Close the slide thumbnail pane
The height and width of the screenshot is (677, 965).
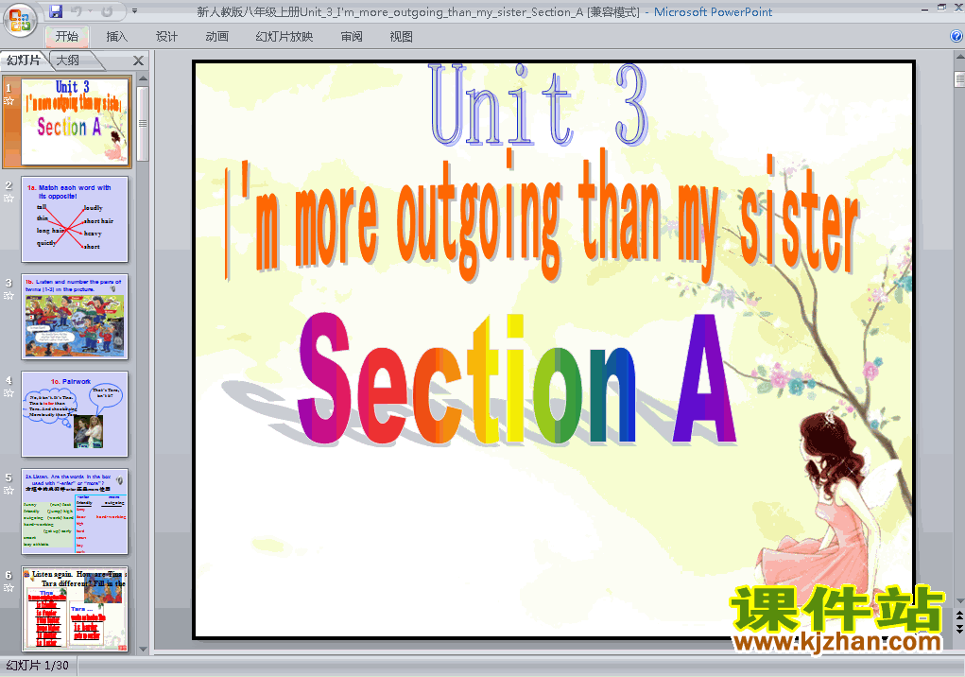pos(139,61)
